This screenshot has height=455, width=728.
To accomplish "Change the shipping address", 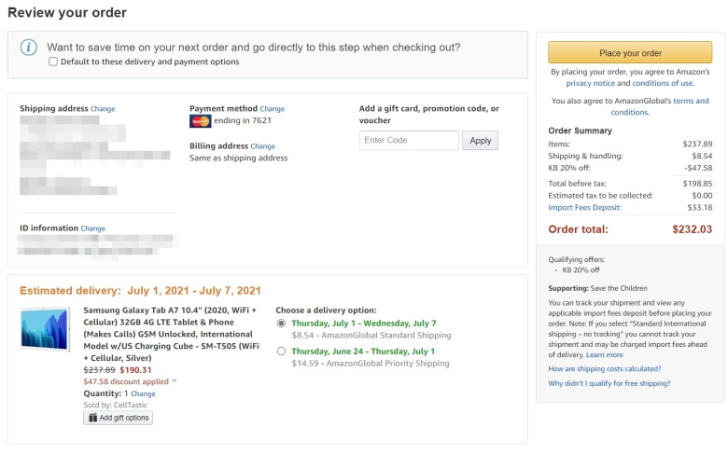I will click(103, 109).
